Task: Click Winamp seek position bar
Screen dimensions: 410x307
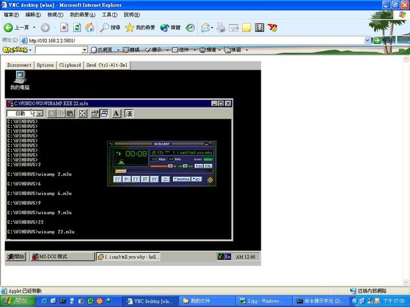Action: [x=164, y=171]
